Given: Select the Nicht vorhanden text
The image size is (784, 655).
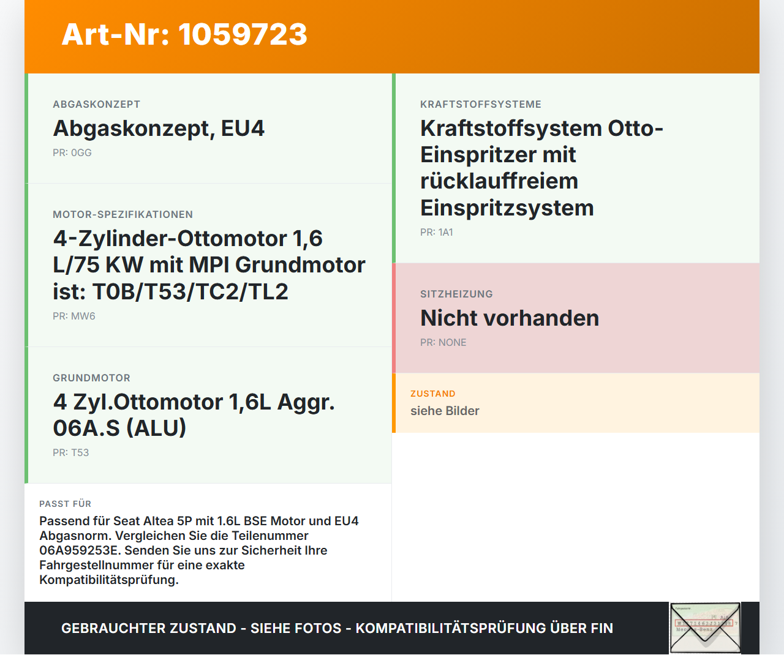Looking at the screenshot, I should tap(510, 318).
